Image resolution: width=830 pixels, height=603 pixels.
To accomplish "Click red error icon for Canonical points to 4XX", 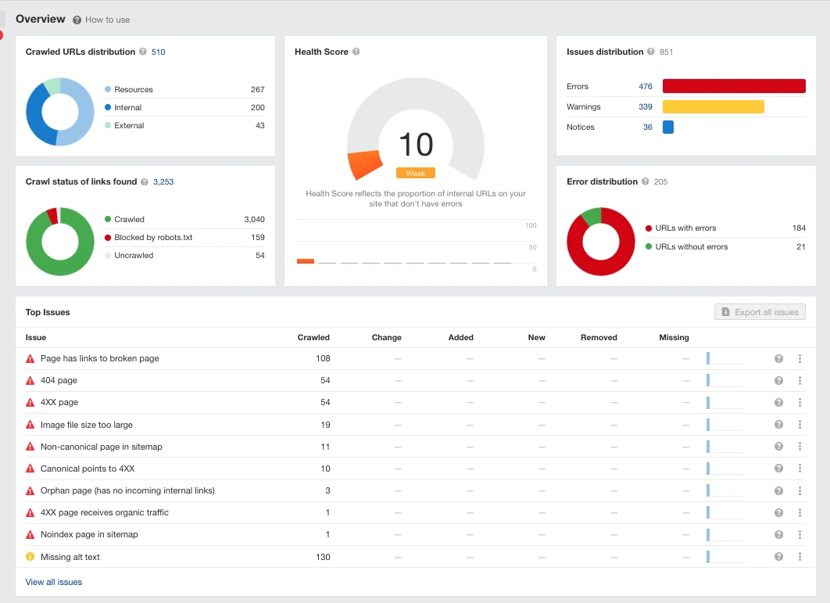I will 30,468.
